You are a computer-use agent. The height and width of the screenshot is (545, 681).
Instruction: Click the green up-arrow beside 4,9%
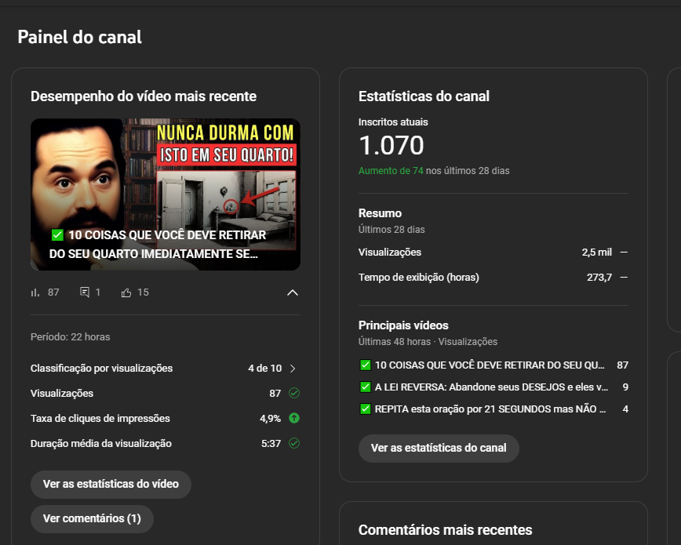(294, 418)
